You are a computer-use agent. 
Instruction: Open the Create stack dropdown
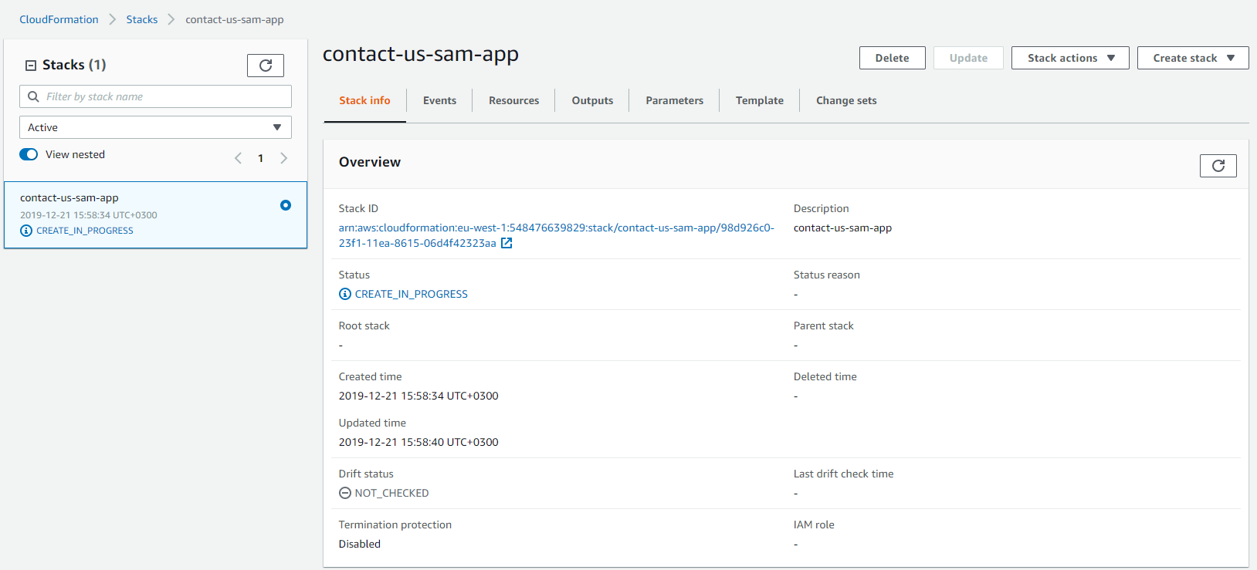1193,58
